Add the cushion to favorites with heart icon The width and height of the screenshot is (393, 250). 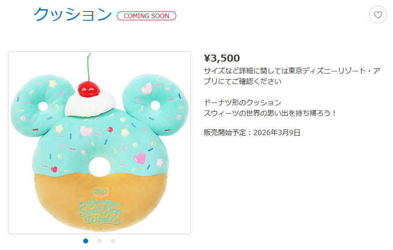pyautogui.click(x=378, y=15)
